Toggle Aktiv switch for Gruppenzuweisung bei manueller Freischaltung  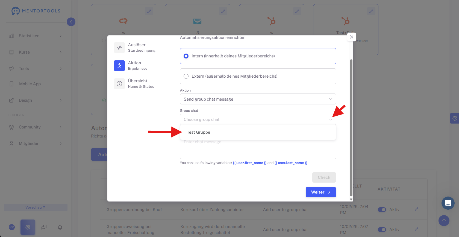pyautogui.click(x=382, y=230)
